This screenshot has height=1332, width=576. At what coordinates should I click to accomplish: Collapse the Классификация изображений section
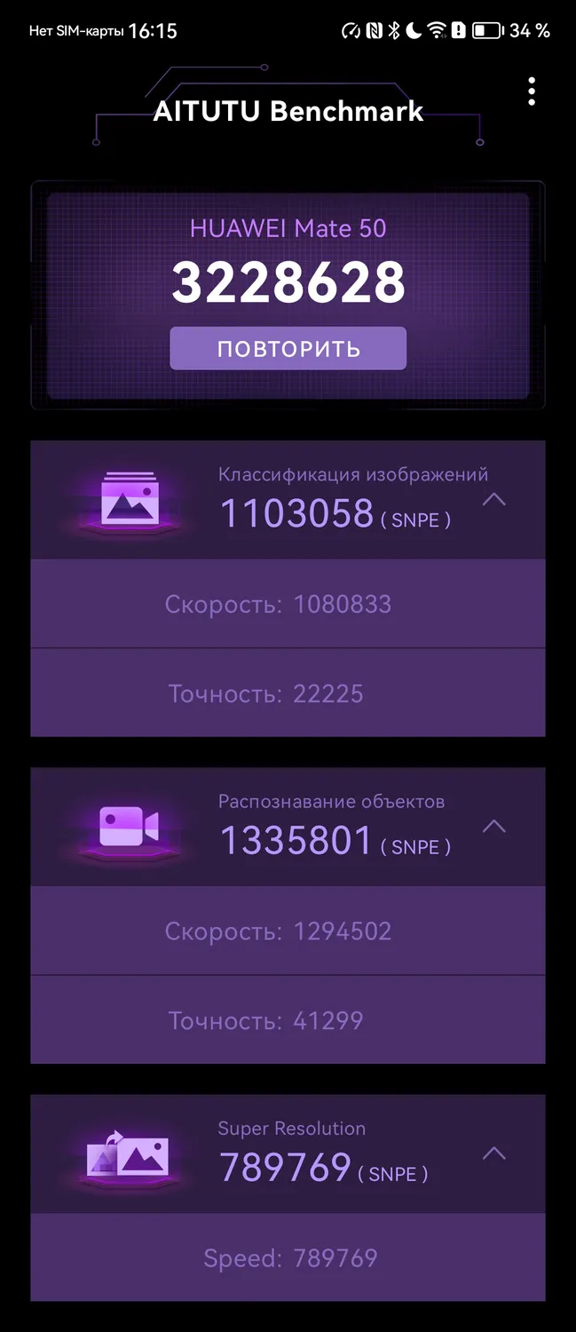[493, 499]
